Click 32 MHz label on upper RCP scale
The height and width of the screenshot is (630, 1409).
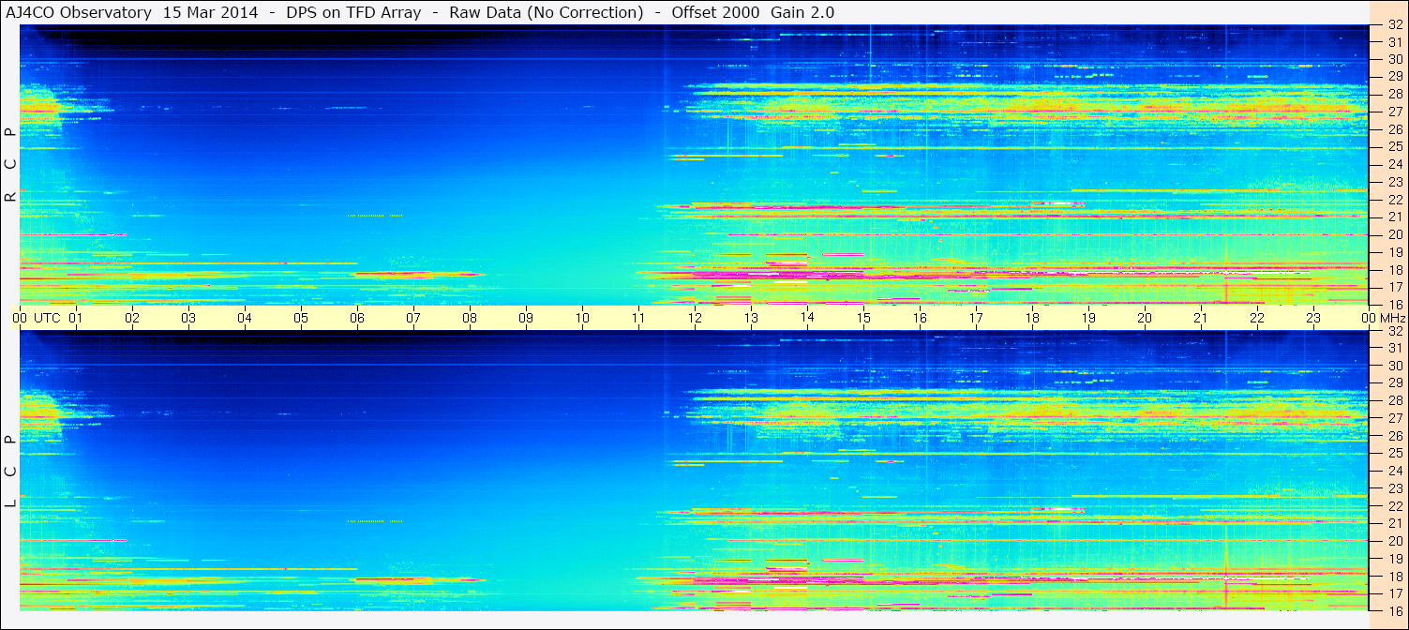point(1394,25)
